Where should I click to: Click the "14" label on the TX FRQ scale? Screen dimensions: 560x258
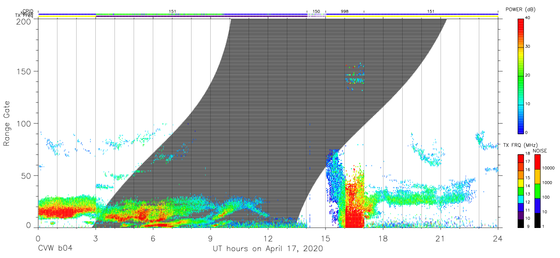[x=529, y=186]
